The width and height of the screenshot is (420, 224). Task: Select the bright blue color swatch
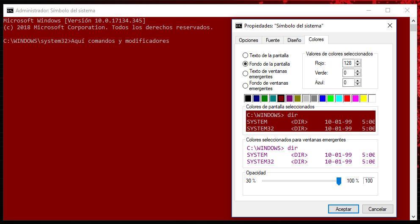tap(322, 98)
